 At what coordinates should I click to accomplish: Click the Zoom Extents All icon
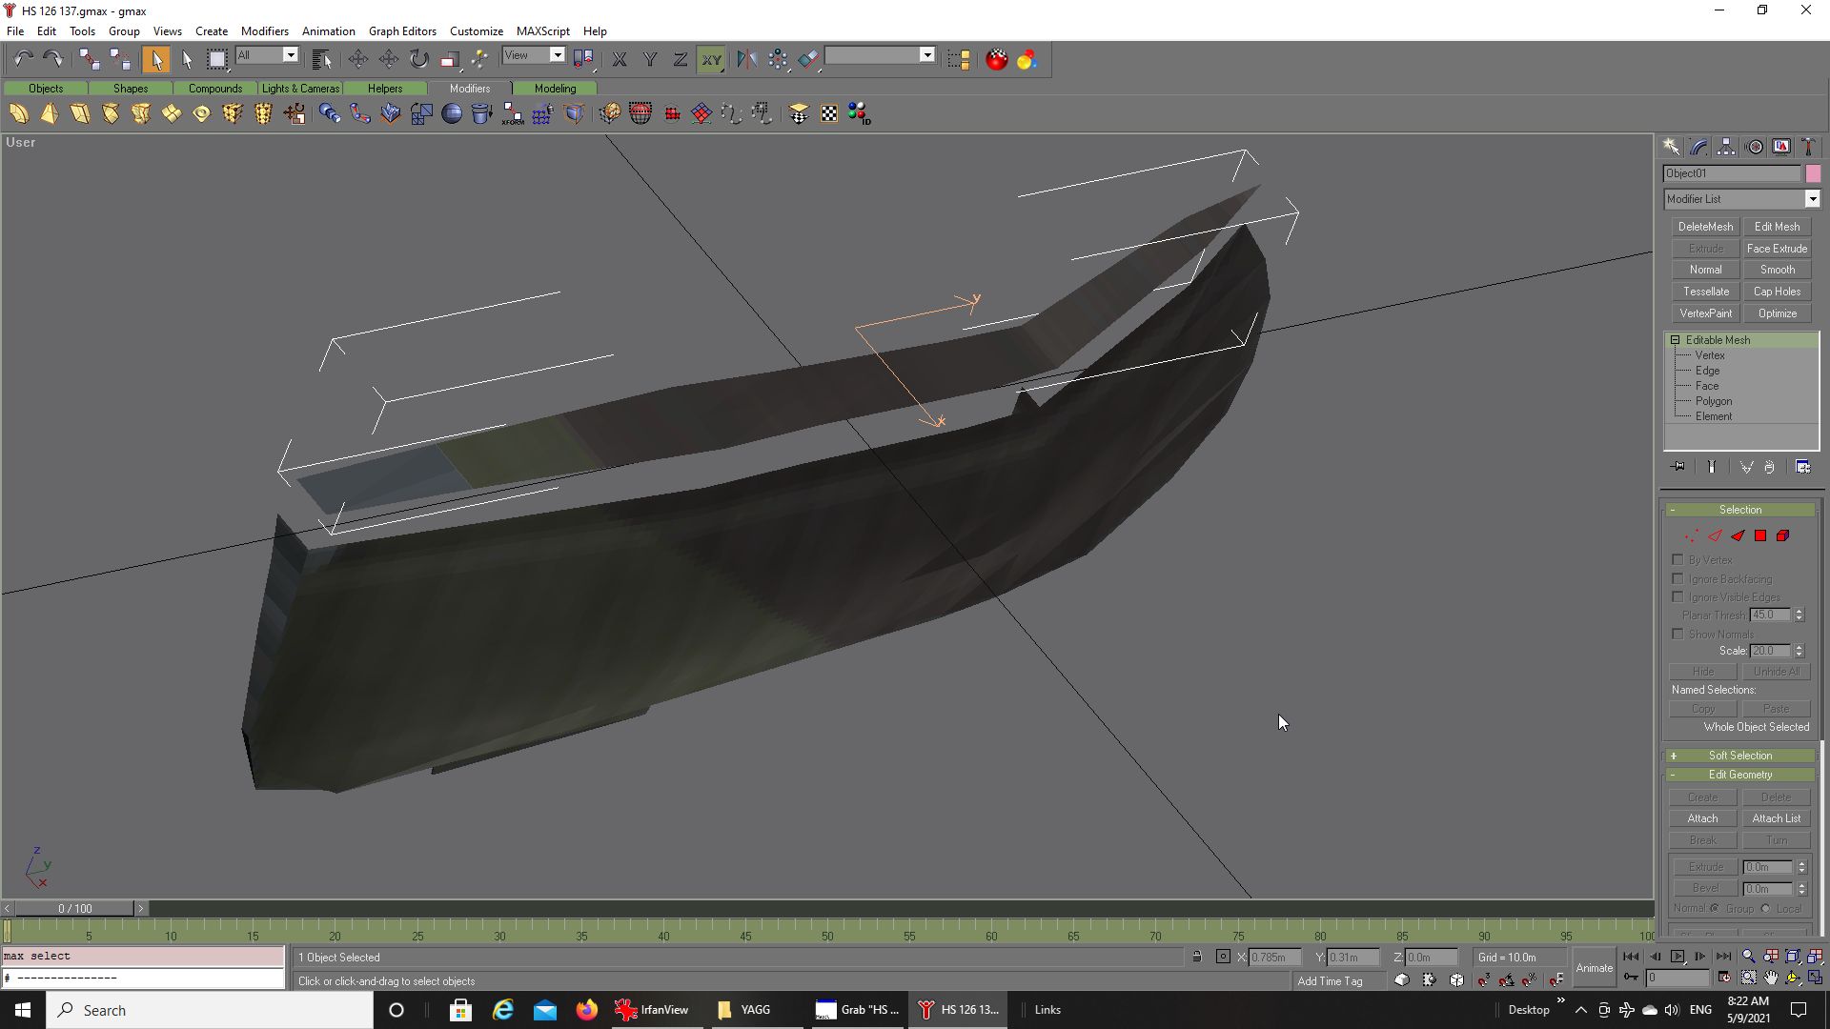(x=1816, y=957)
